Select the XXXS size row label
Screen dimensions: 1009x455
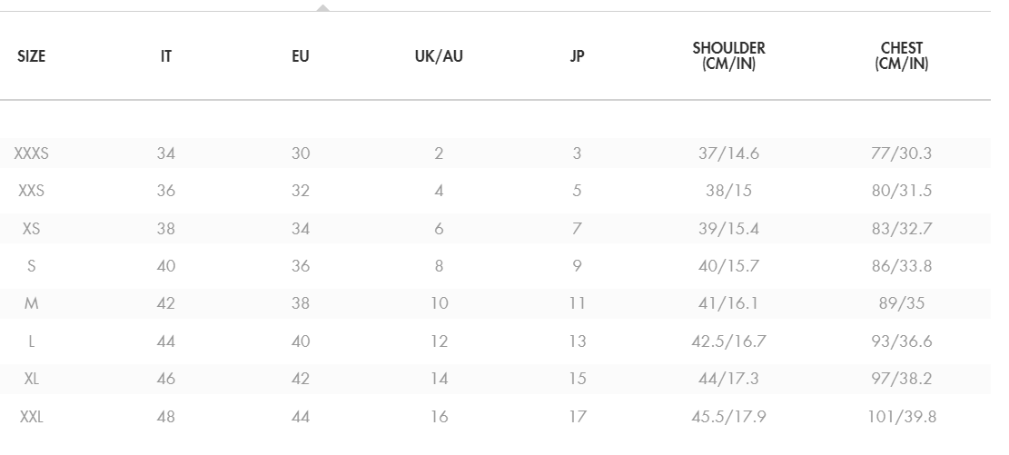click(32, 153)
